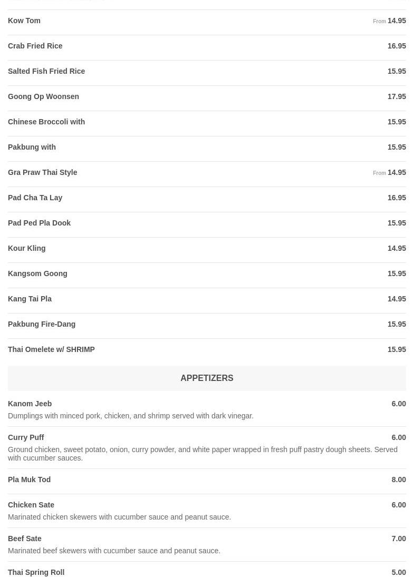Click Pad Ped Pla Dook

40,223
